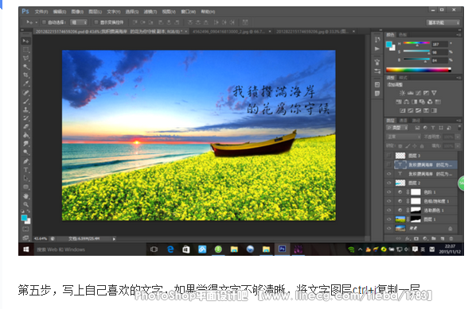Open the Actions panel play icon
The height and width of the screenshot is (309, 472).
pyautogui.click(x=377, y=48)
